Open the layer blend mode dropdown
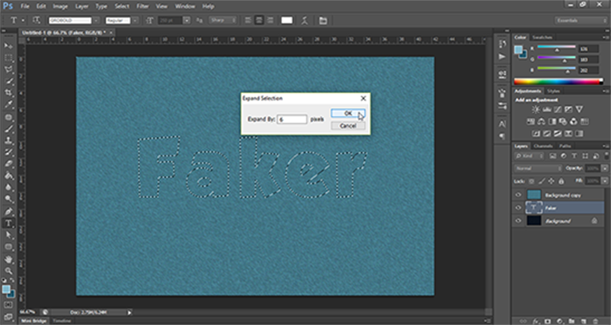This screenshot has height=325, width=611. tap(538, 168)
